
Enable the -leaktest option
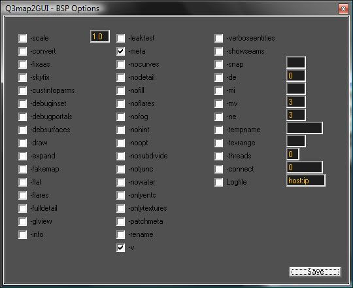pyautogui.click(x=121, y=39)
